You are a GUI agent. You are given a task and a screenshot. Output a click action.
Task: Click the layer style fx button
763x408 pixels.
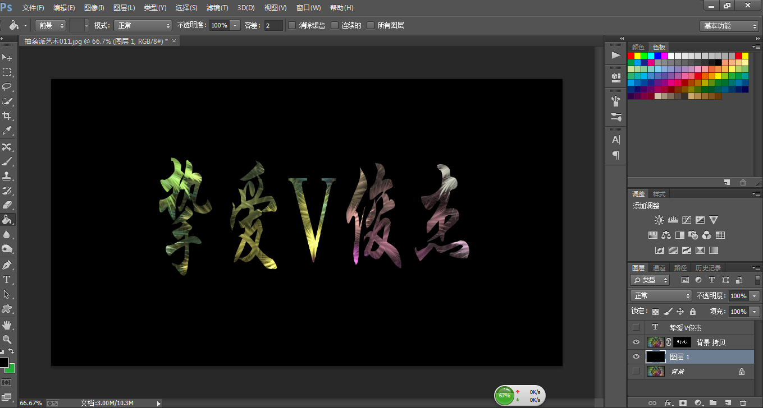point(668,402)
